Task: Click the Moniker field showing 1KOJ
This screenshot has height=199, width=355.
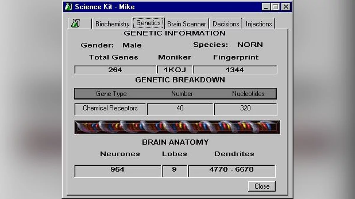Action: 175,70
